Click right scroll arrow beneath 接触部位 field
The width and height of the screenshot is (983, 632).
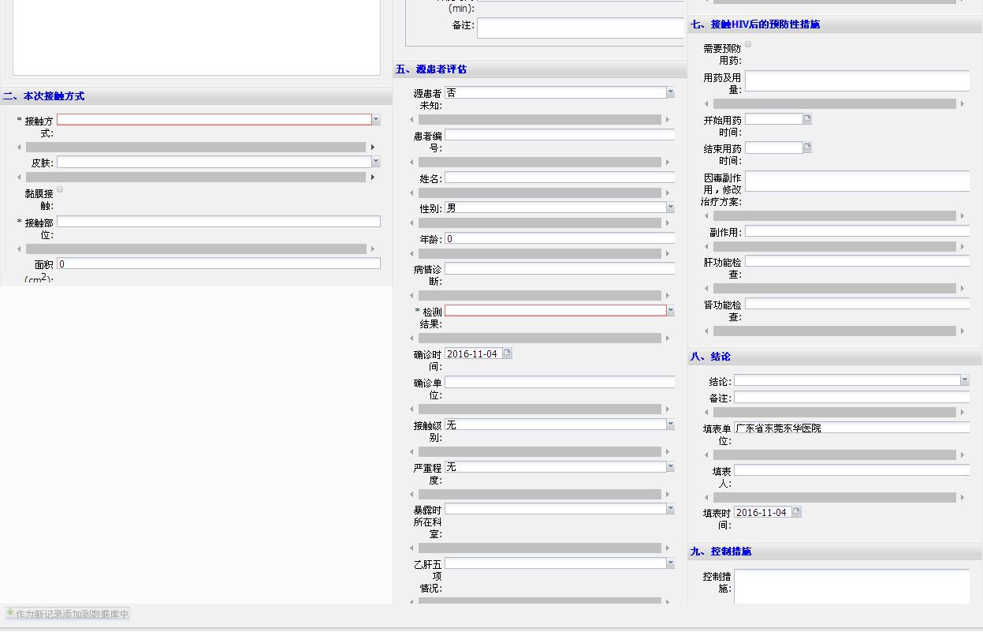pos(373,249)
